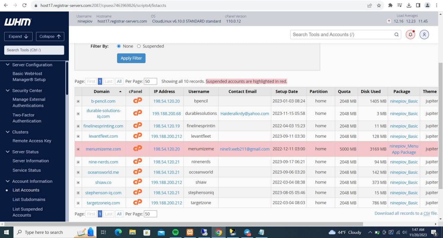The image size is (443, 238).
Task: Click the load averages arrow icon
Action: 389,21
